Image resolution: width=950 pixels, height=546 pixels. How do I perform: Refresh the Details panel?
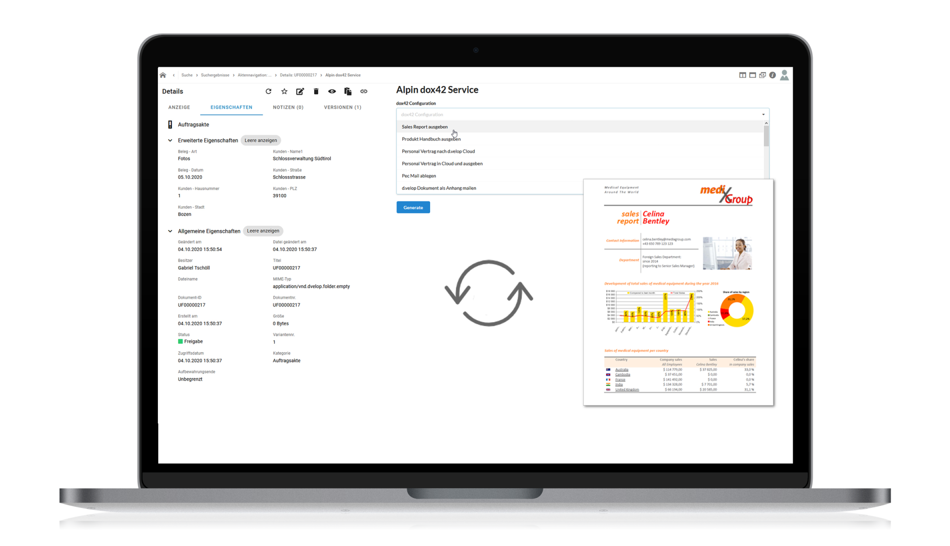point(269,91)
